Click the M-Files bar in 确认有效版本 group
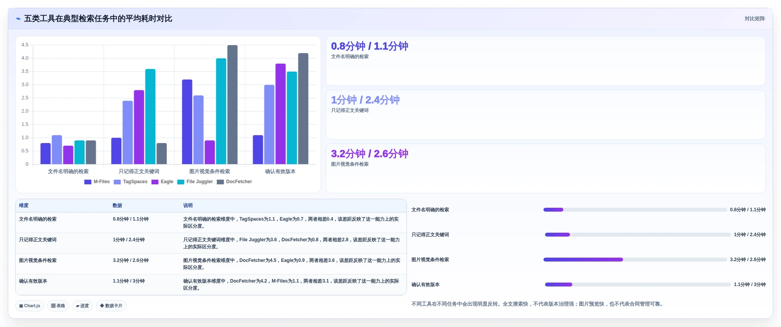The height and width of the screenshot is (327, 781). point(258,150)
